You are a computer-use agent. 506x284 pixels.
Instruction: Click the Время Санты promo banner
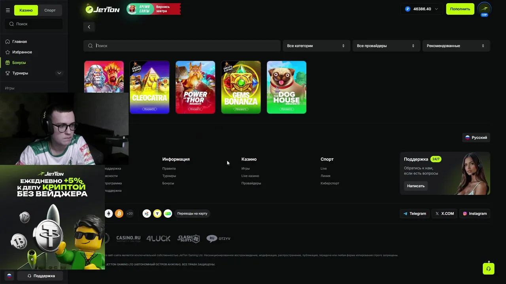pyautogui.click(x=154, y=9)
